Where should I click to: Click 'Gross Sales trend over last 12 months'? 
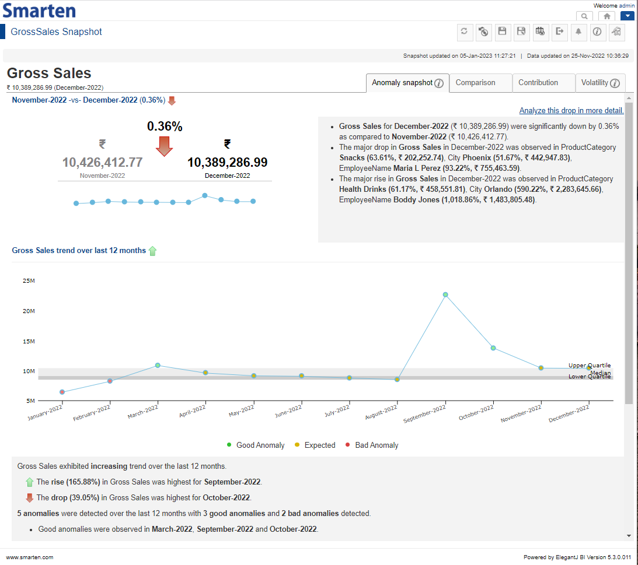click(79, 250)
